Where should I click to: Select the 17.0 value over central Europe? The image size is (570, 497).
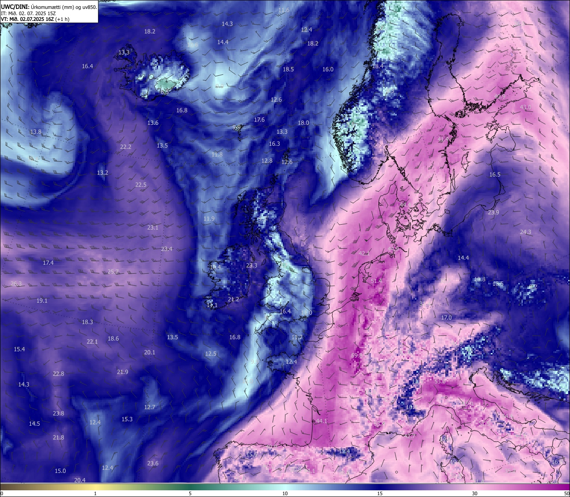coord(446,317)
